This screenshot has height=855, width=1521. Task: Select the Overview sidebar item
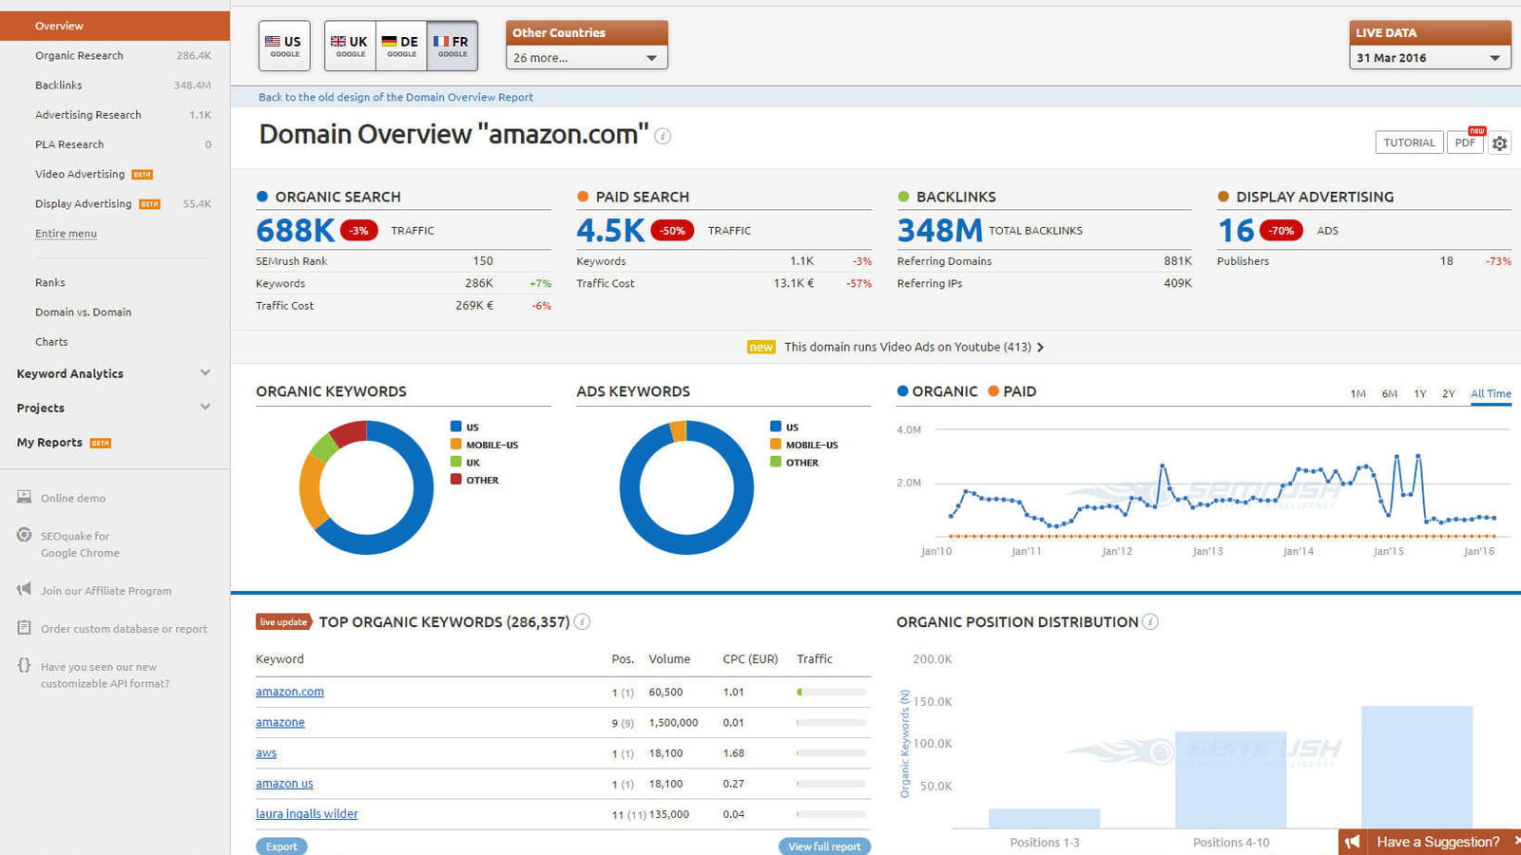pyautogui.click(x=115, y=26)
